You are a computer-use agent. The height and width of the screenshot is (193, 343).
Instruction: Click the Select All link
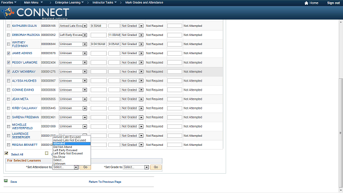(x=17, y=154)
